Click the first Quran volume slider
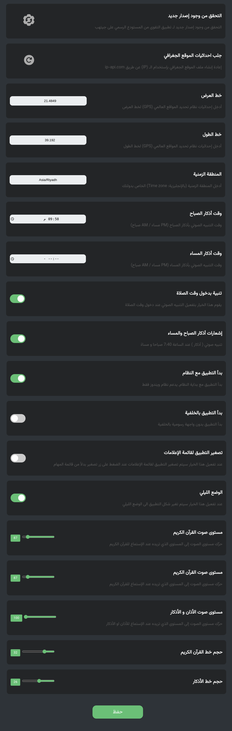 (38, 537)
